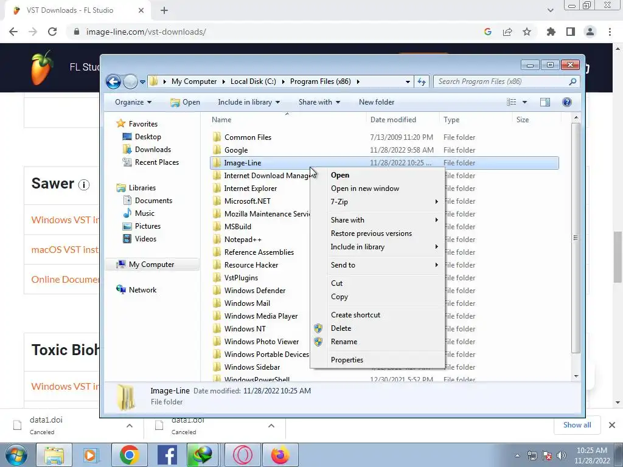Click the search magnifier icon in Explorer

(x=573, y=81)
